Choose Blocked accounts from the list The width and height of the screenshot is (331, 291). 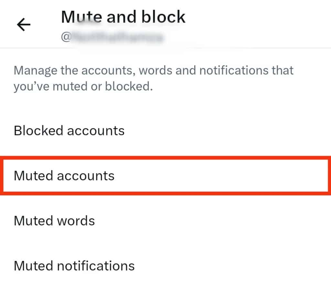(x=69, y=131)
